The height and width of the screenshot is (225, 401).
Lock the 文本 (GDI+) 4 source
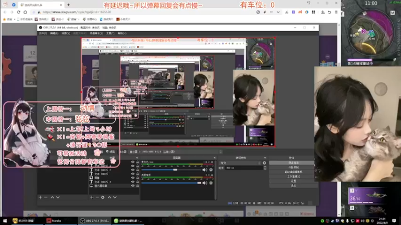click(137, 166)
